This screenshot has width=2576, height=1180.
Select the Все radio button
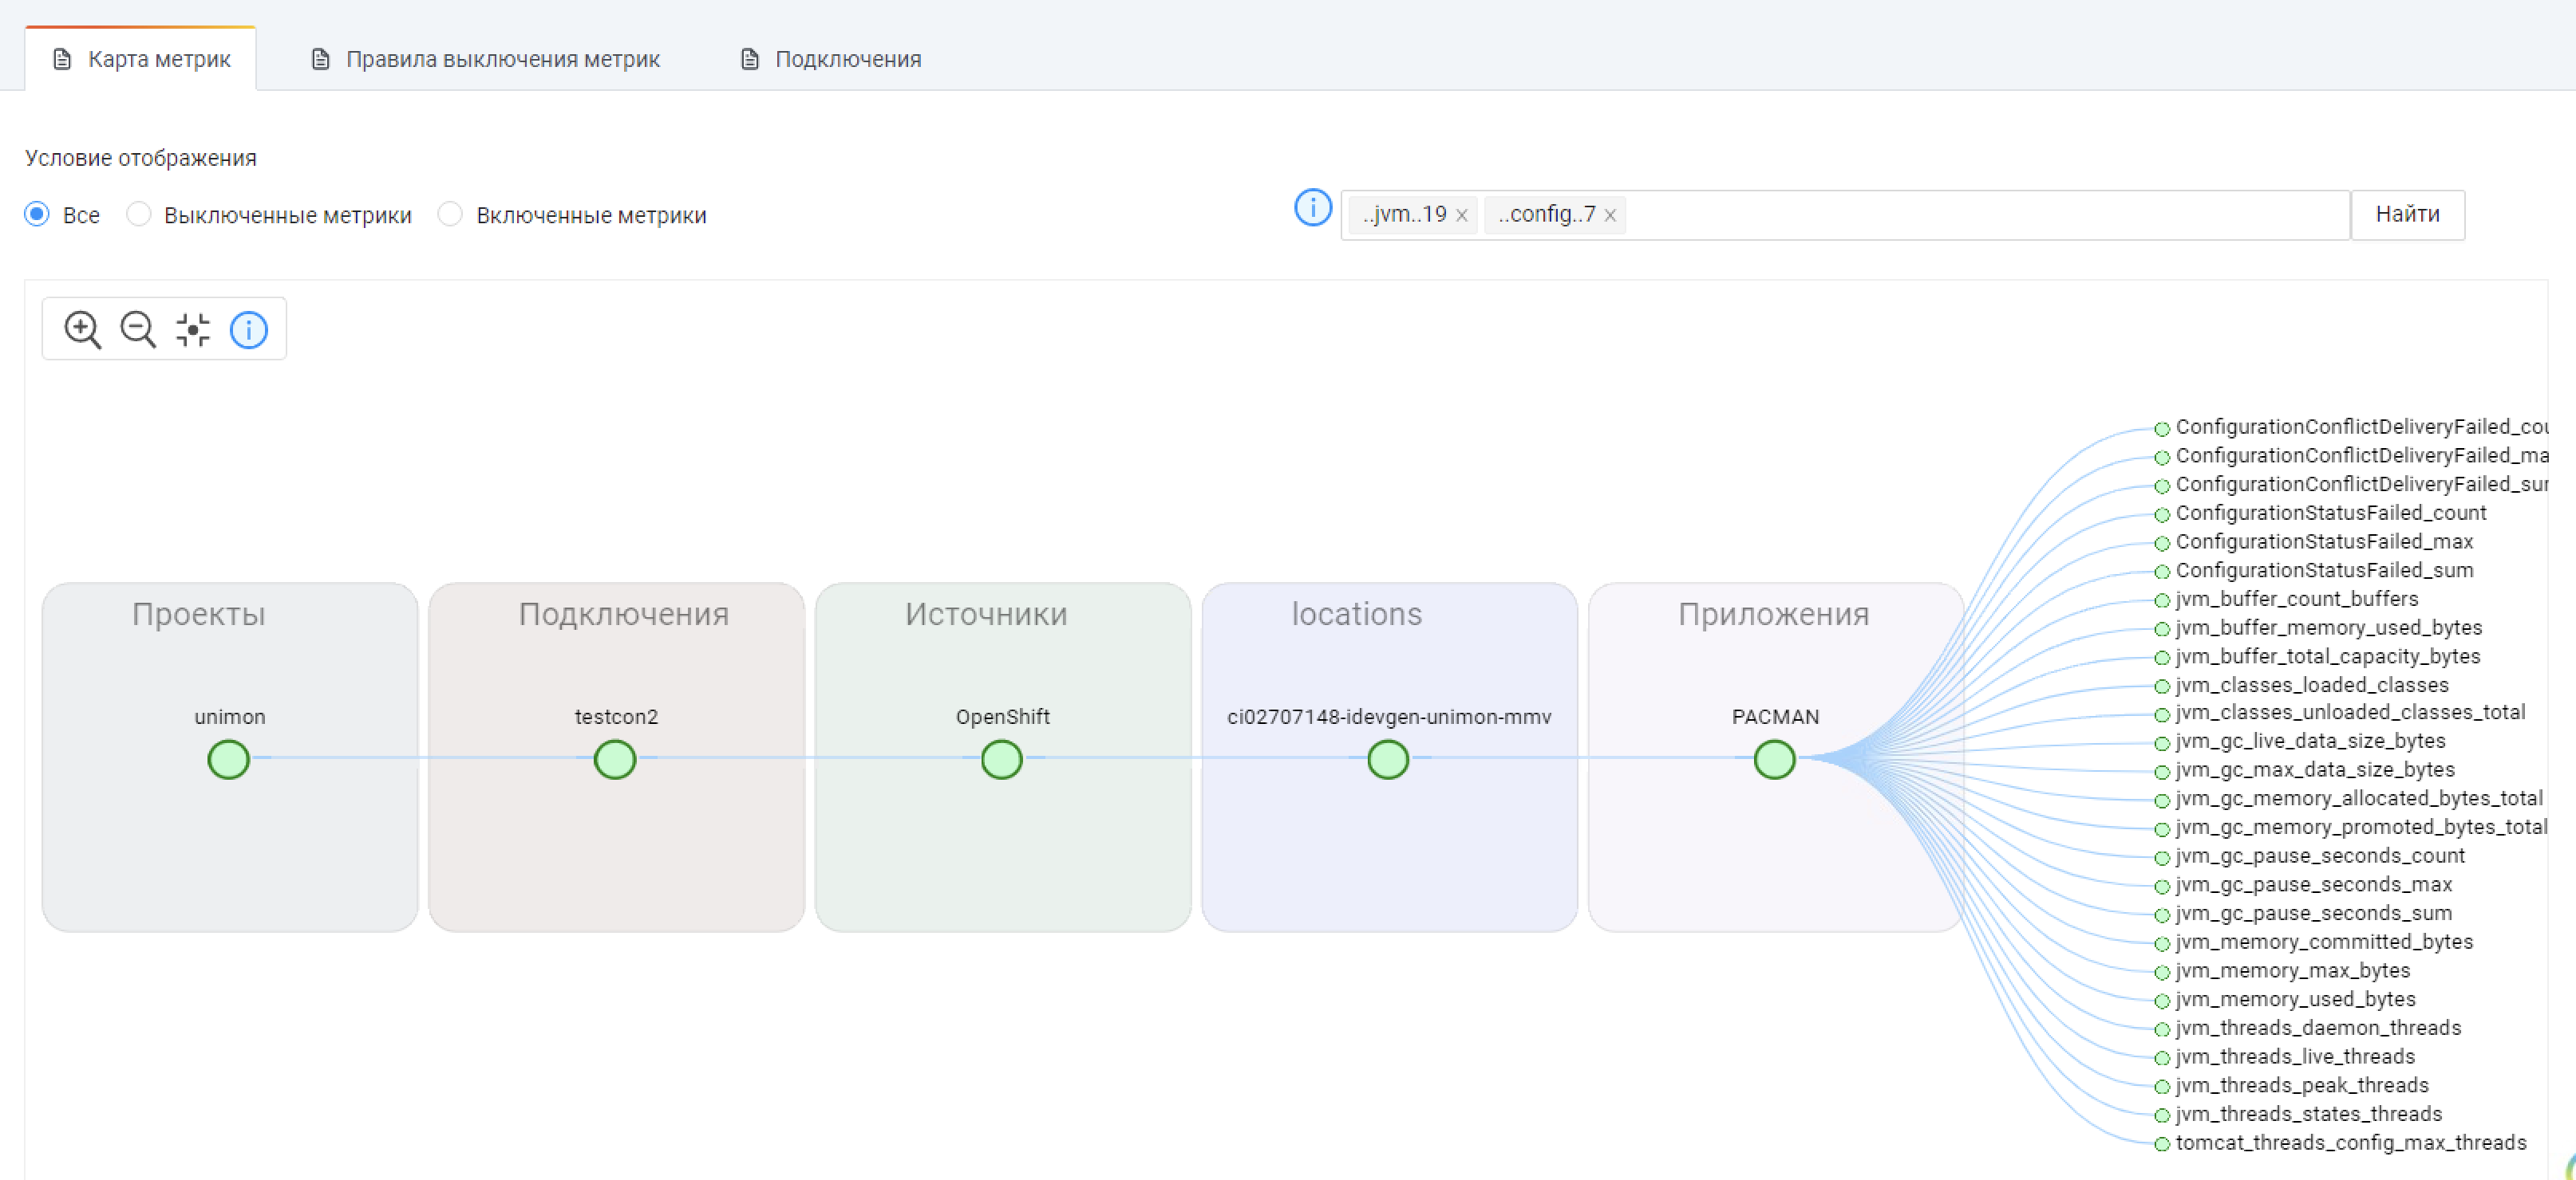coord(37,214)
